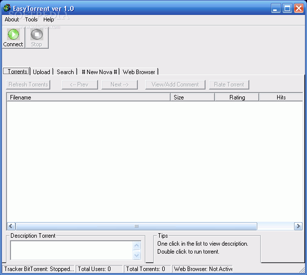Click the Next --> button
The image size is (307, 275).
(119, 85)
